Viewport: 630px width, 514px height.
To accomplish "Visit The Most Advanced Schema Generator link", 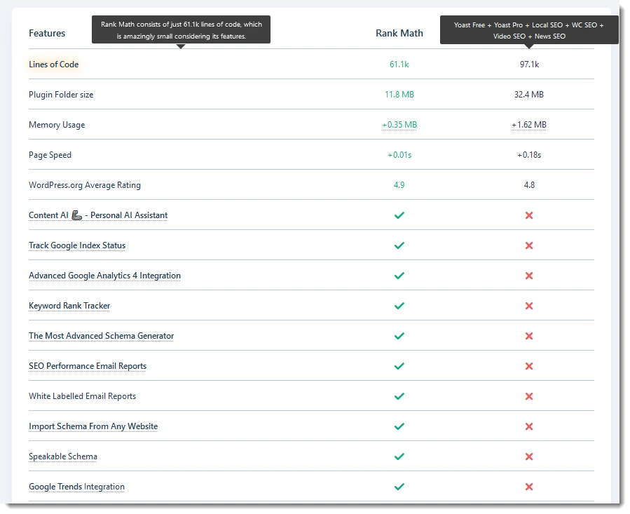I will pos(101,336).
